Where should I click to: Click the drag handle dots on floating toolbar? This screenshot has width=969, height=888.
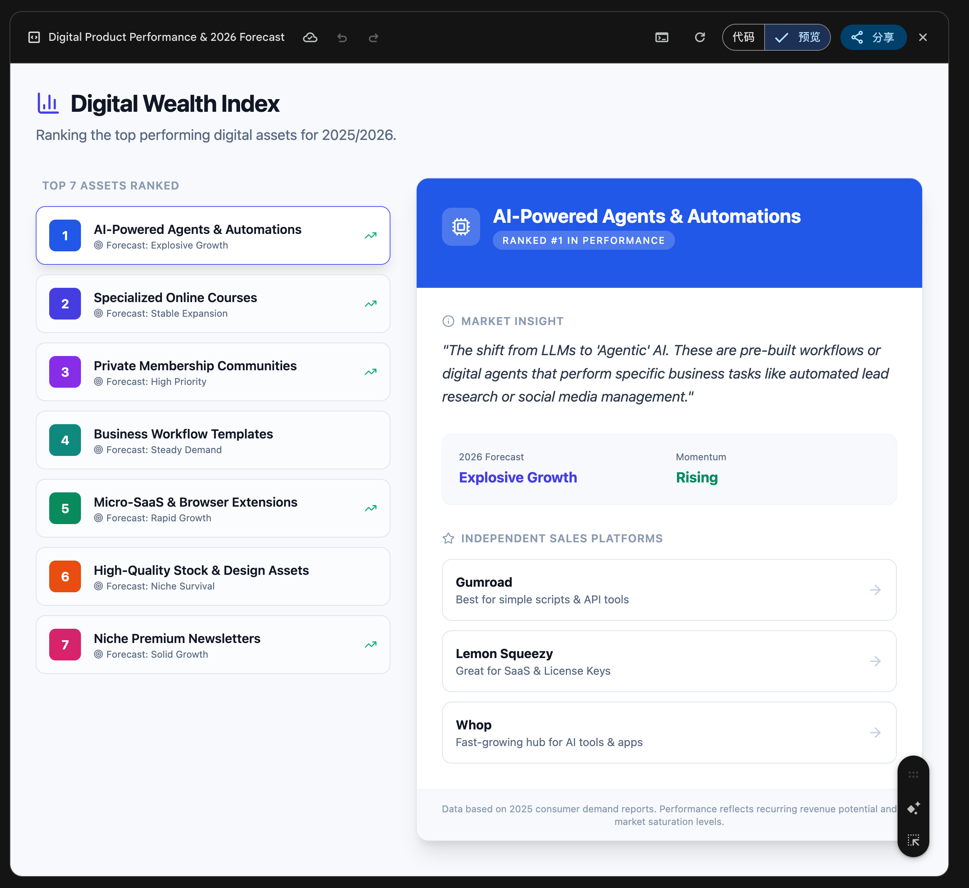click(913, 775)
